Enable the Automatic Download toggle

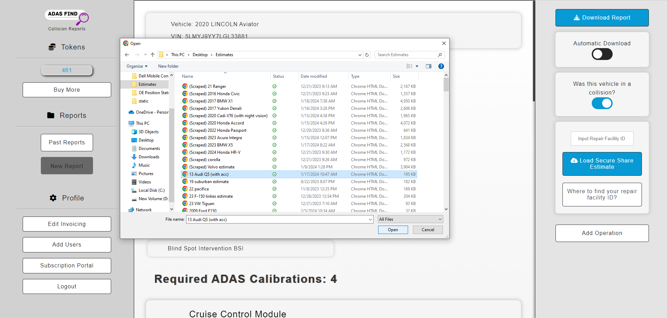[x=602, y=54]
